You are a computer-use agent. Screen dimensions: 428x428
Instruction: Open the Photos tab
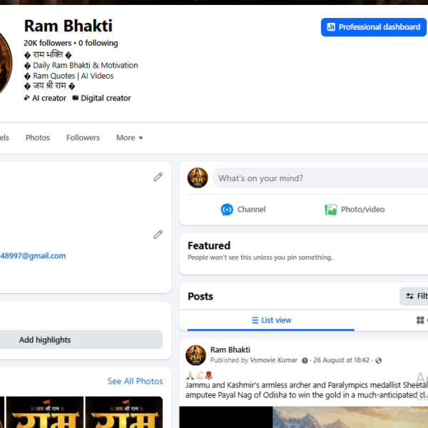[38, 138]
